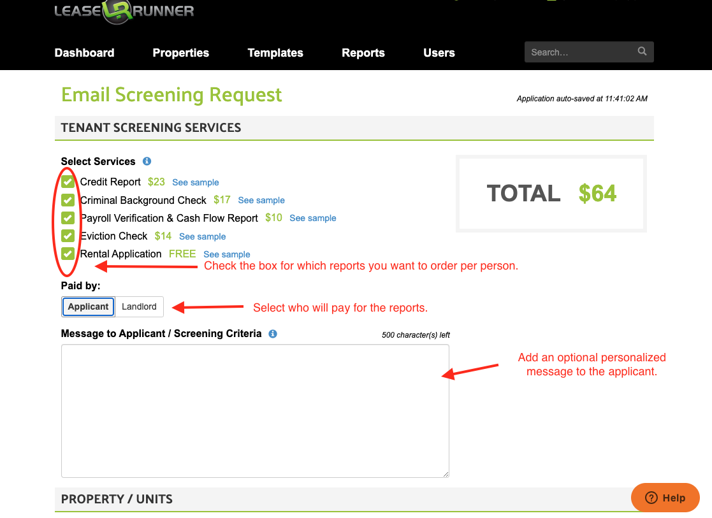Open the Users menu

point(439,53)
